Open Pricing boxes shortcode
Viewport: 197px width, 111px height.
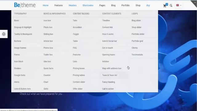[79, 68]
